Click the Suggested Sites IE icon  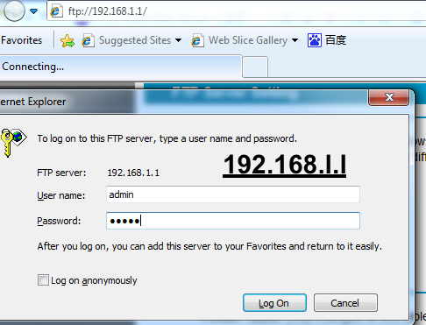88,40
